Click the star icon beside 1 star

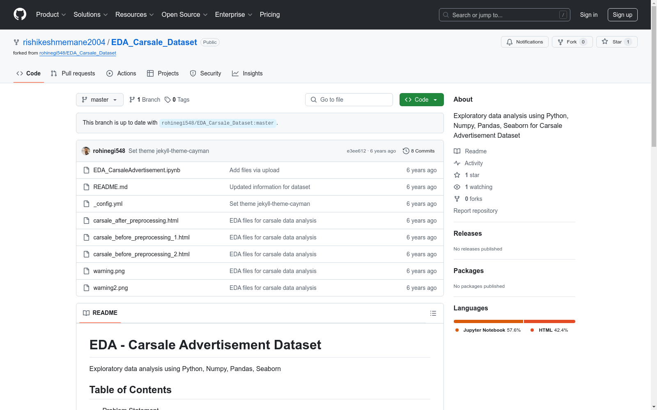[x=457, y=175]
